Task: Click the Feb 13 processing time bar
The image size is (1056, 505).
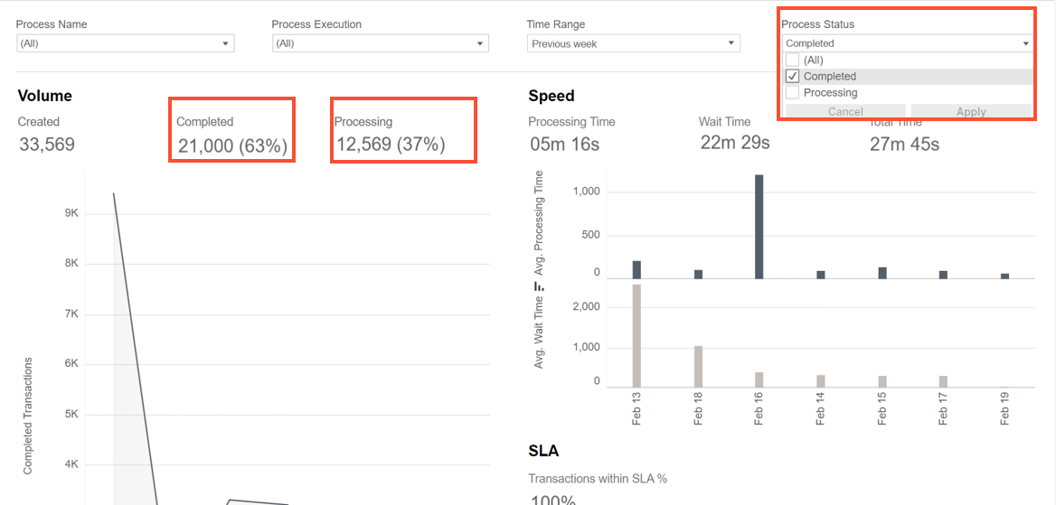Action: point(636,269)
